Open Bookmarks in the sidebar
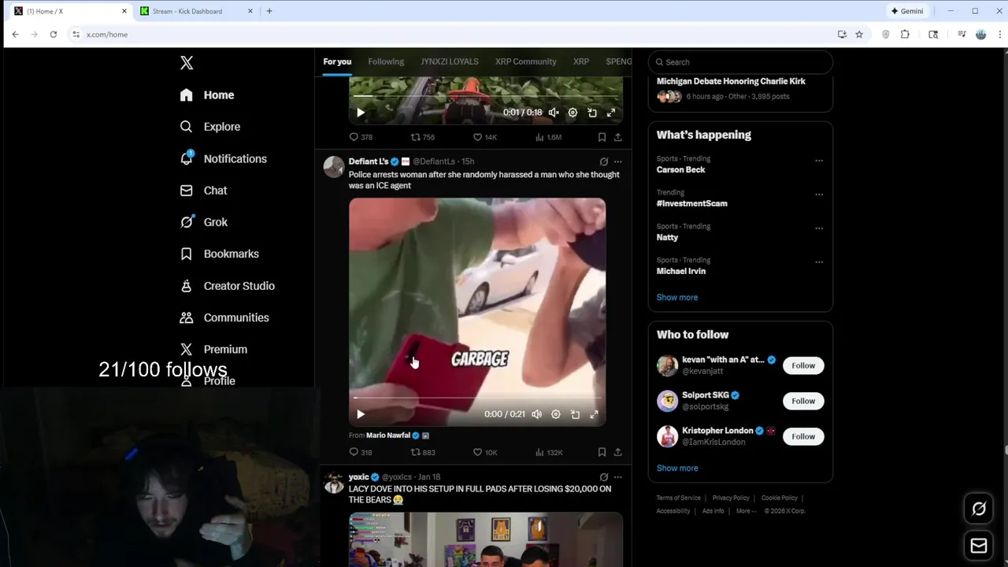 click(x=219, y=254)
